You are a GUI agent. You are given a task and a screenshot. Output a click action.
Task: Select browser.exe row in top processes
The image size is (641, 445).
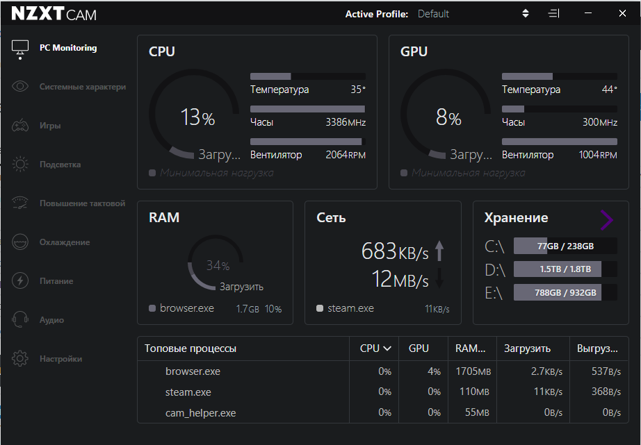point(382,371)
